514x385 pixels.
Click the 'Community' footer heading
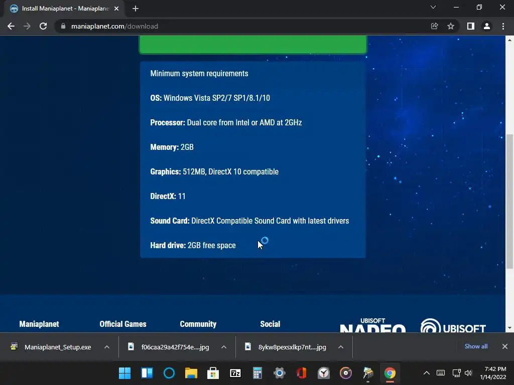pos(198,324)
